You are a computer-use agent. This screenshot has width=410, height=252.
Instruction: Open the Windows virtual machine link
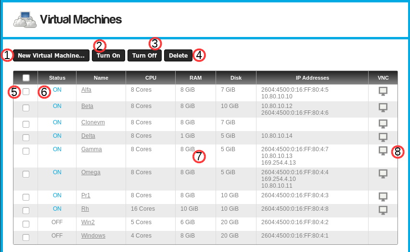click(93, 236)
